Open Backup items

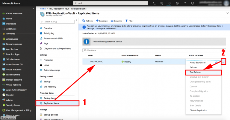[x=48, y=98]
